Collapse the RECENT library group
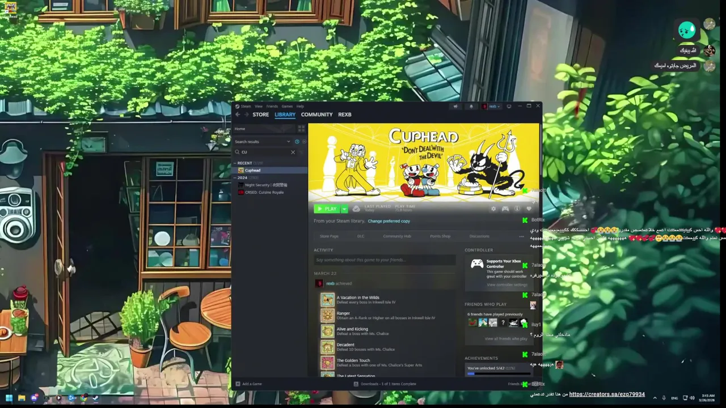 (235, 163)
